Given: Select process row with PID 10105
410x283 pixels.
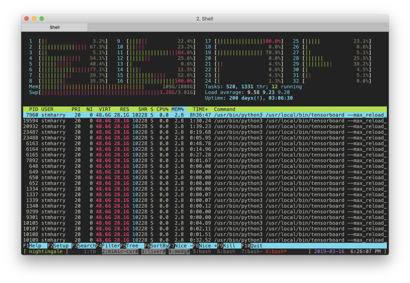Looking at the screenshot, I should click(205, 223).
